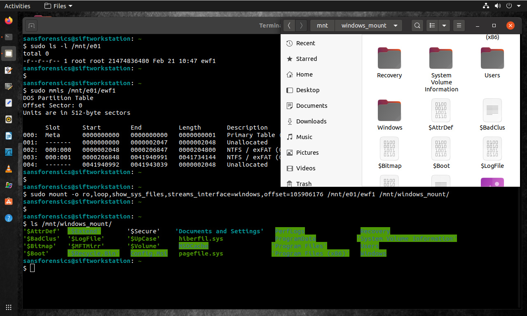The image size is (527, 316).
Task: Click the search icon in Files toolbar
Action: click(x=417, y=26)
